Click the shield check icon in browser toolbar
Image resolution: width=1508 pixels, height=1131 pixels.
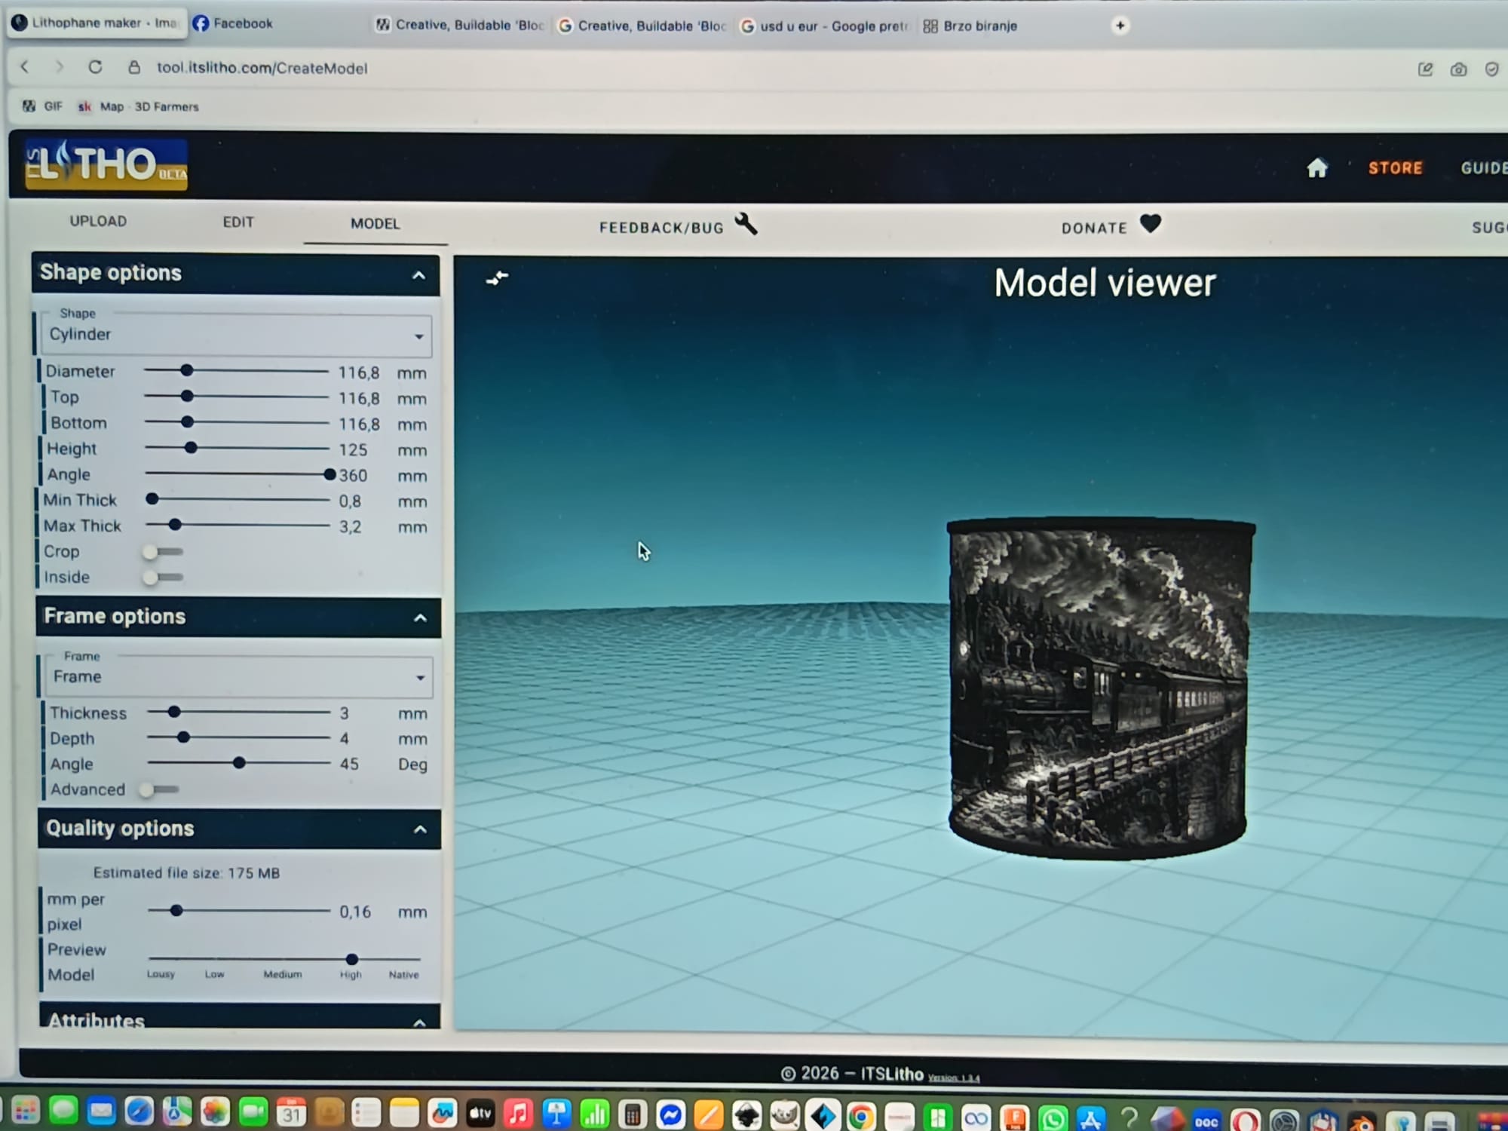point(1491,69)
